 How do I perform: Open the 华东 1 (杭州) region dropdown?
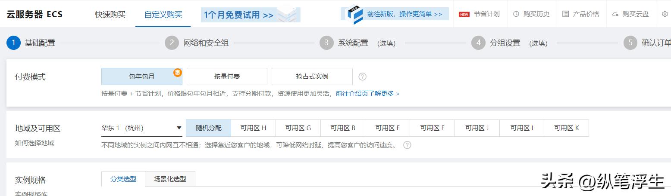[x=142, y=128]
